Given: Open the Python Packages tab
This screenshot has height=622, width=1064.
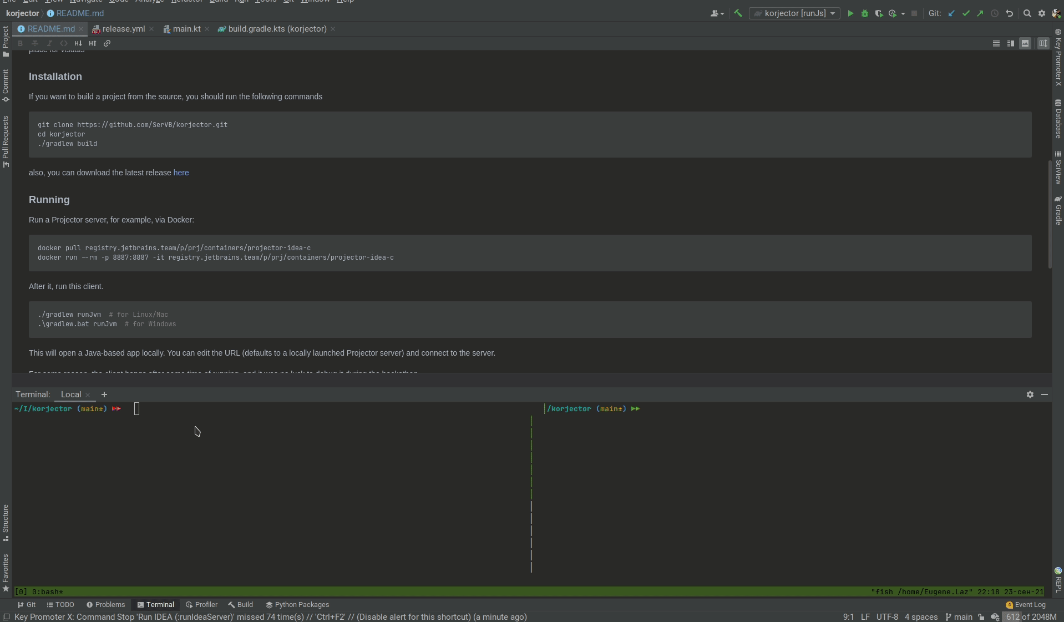Looking at the screenshot, I should [297, 605].
